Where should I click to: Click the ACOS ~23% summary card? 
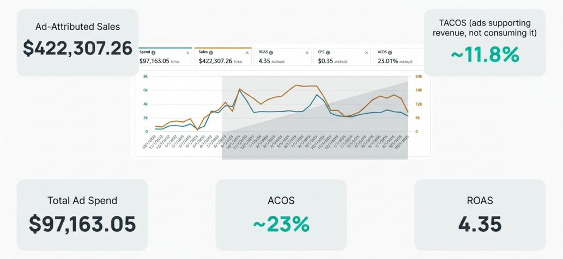point(281,215)
